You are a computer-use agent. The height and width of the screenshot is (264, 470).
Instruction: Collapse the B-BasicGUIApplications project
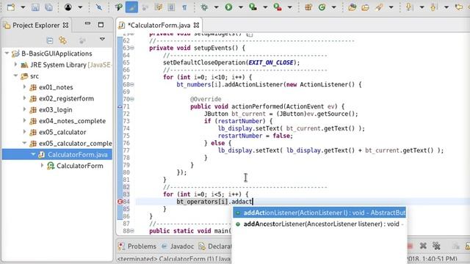point(7,54)
